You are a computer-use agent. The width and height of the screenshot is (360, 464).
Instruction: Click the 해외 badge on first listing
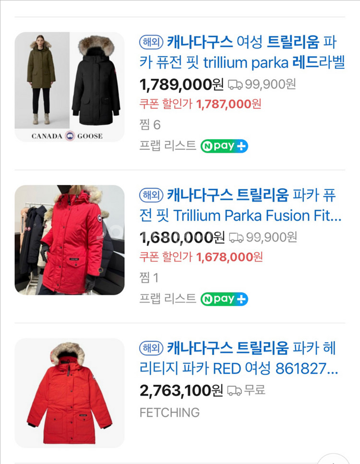152,42
